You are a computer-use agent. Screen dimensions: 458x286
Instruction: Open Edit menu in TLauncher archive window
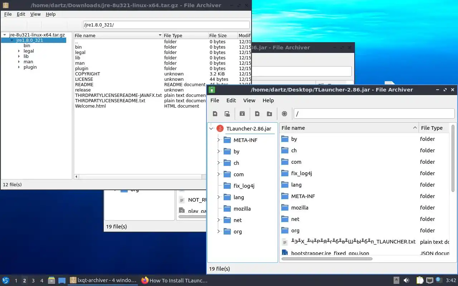231,100
